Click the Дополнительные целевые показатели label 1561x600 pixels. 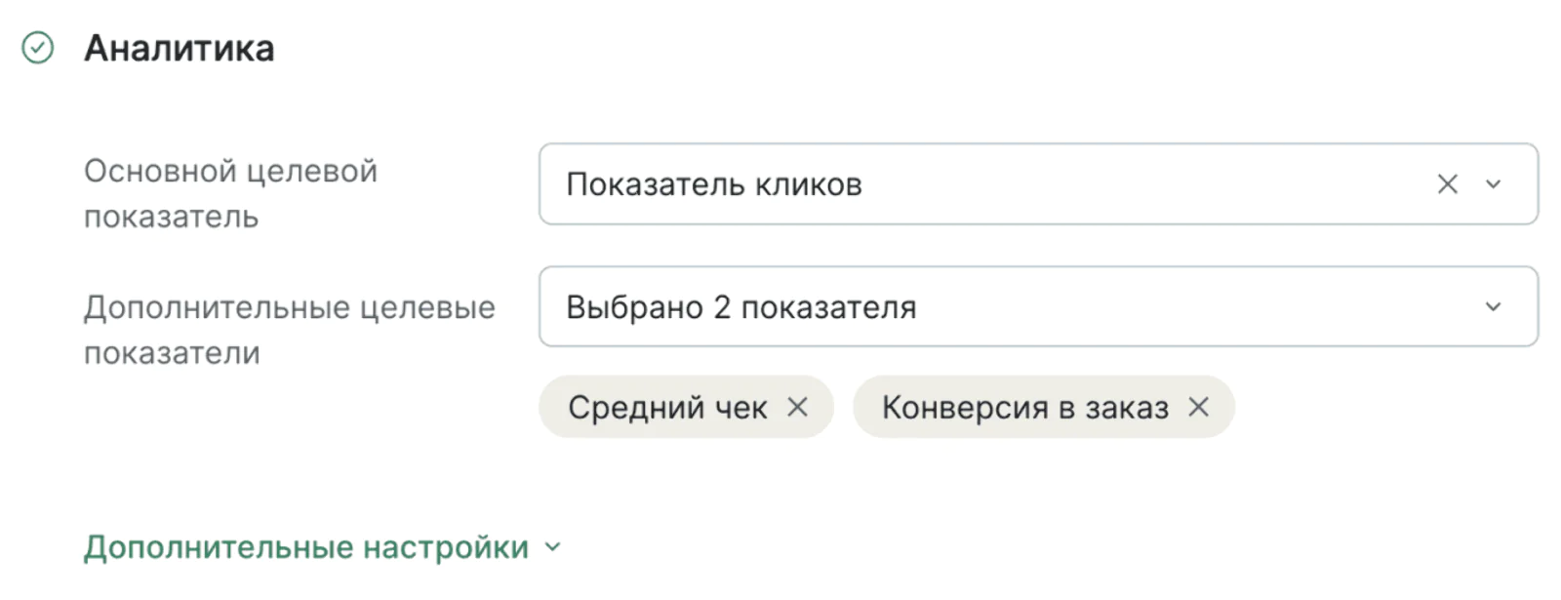(x=290, y=330)
